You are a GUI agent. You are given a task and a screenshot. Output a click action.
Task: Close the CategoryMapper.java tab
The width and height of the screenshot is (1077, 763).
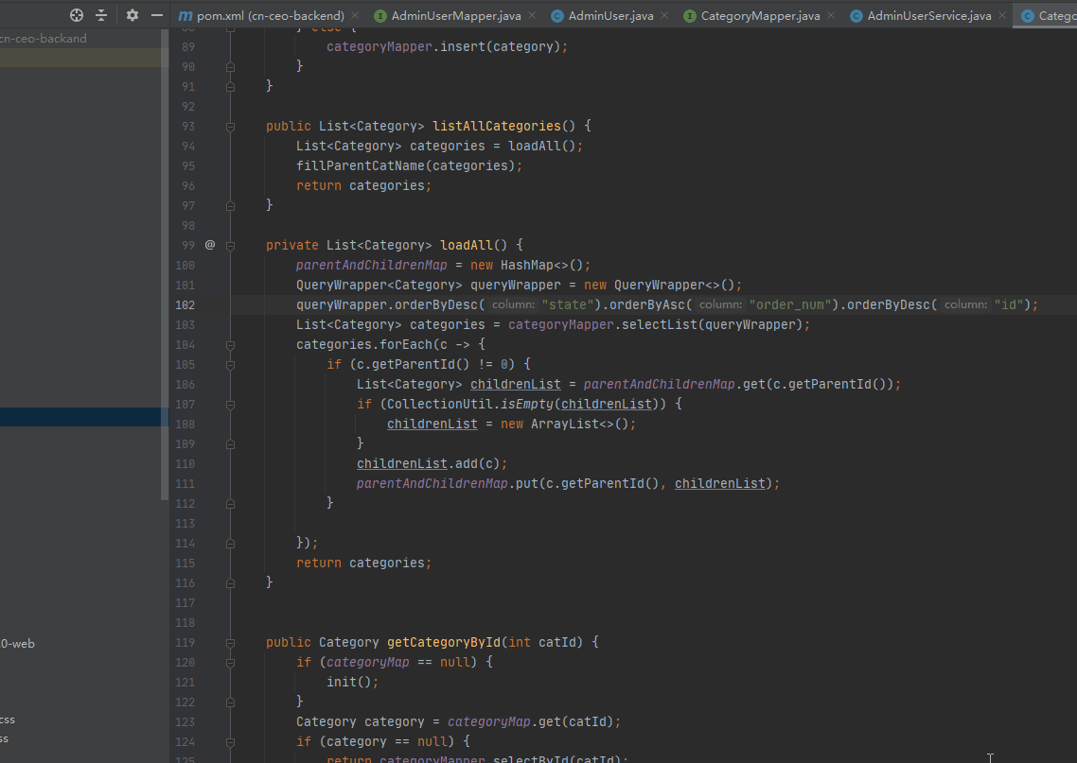831,15
